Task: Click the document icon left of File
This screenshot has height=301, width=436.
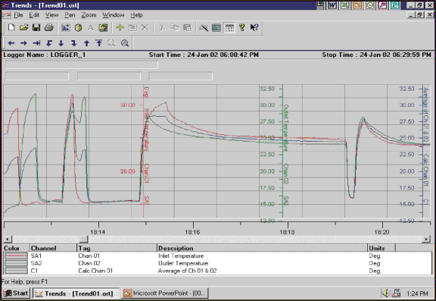Action: (x=6, y=14)
